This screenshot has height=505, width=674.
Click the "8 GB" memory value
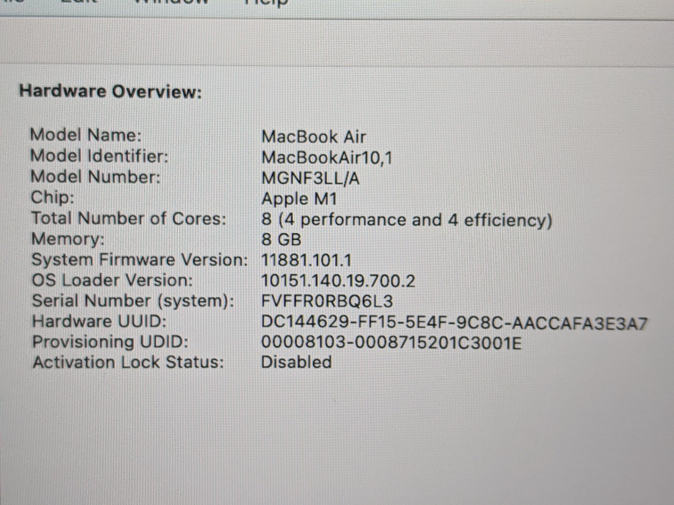click(x=281, y=240)
